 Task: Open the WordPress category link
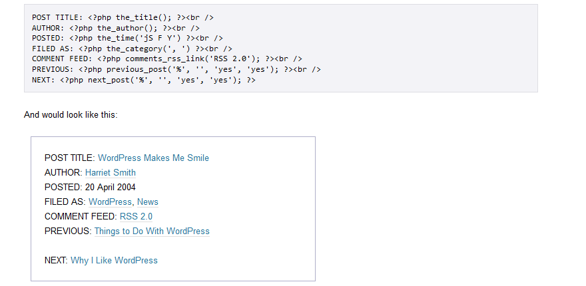tap(110, 202)
